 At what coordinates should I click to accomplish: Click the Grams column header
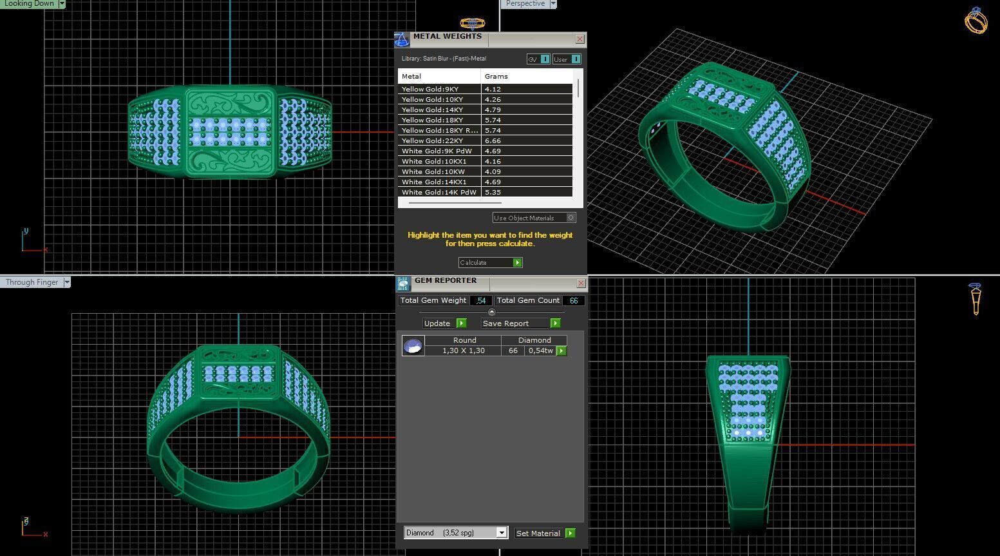pyautogui.click(x=527, y=76)
